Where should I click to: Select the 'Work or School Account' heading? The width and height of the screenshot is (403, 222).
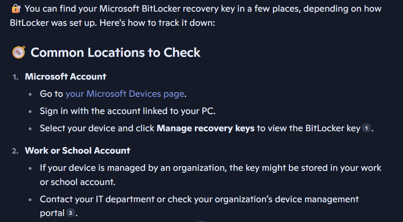pos(77,151)
